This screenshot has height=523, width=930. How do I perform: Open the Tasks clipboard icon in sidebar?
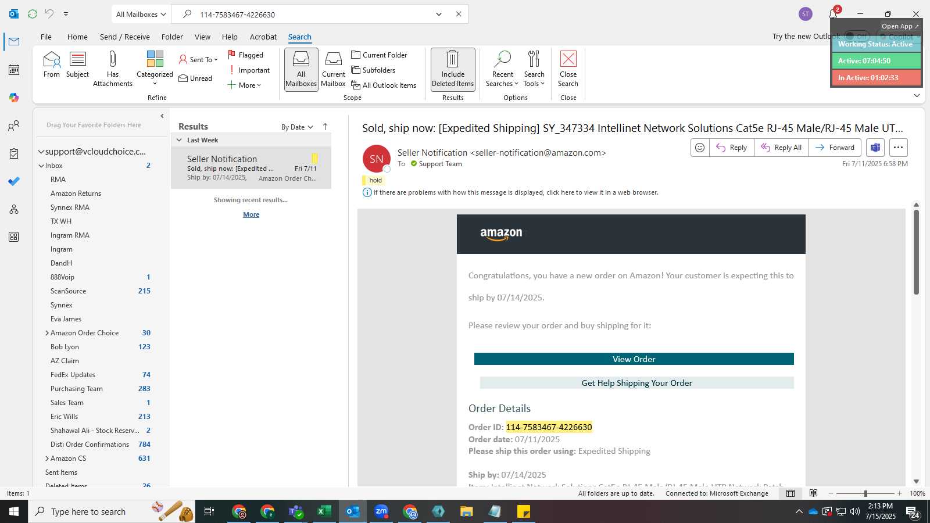(x=14, y=153)
